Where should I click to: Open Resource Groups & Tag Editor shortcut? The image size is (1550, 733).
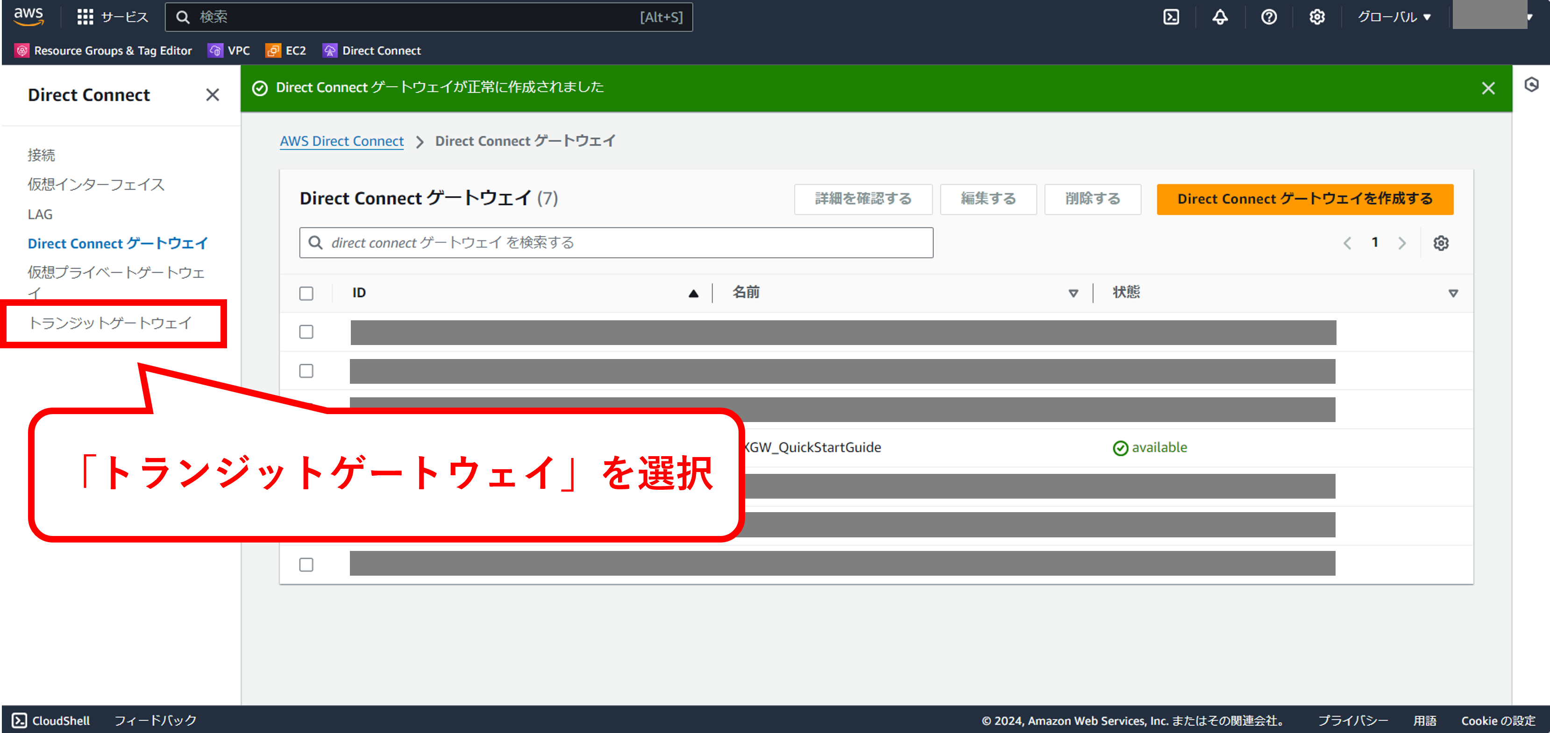[x=104, y=50]
